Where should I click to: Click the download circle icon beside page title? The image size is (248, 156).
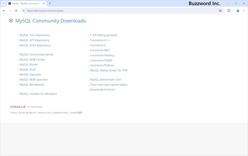[11, 21]
